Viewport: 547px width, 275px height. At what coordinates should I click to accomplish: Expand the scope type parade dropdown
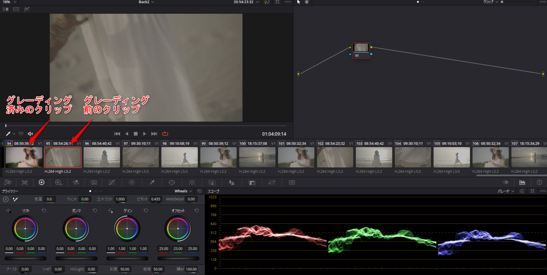[506, 191]
